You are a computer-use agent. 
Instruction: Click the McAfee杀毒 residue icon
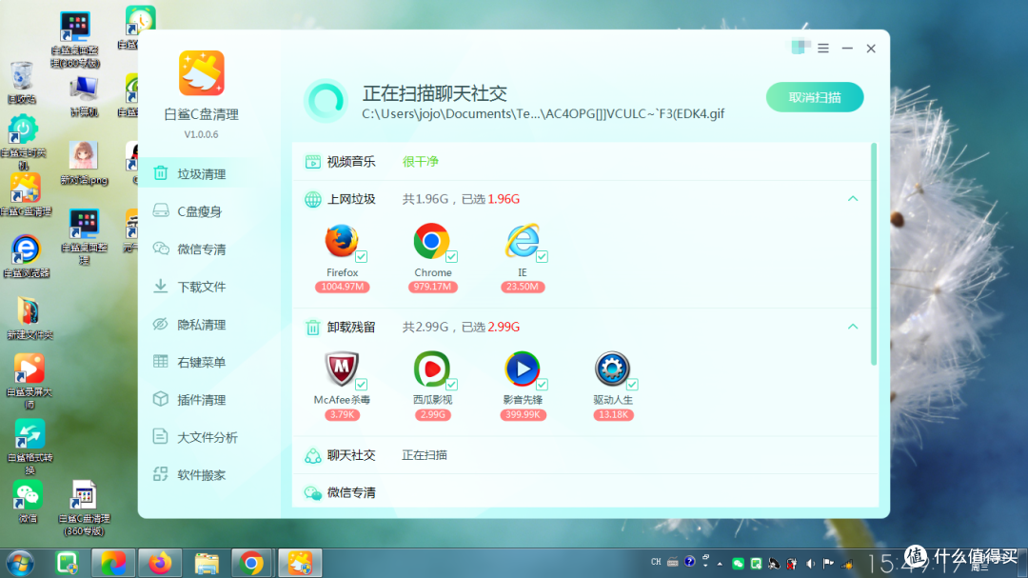point(342,369)
